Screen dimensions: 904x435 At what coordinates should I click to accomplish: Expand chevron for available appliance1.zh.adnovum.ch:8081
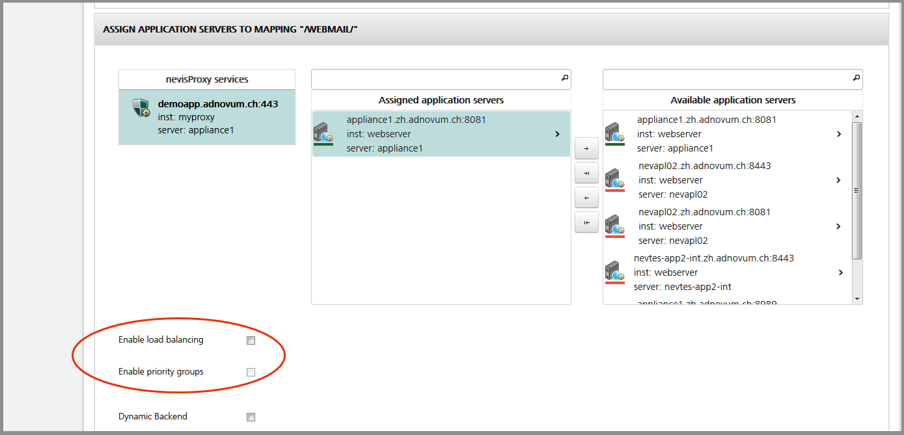(838, 134)
